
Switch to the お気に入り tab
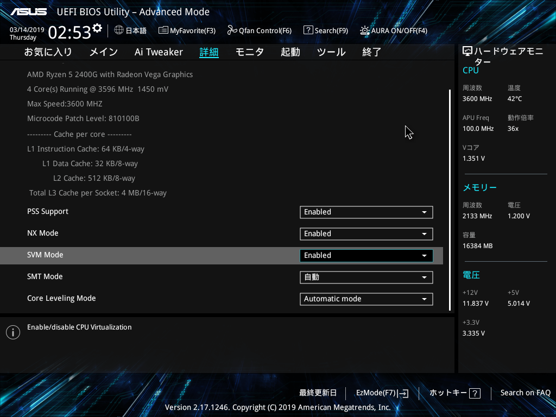[x=48, y=52]
